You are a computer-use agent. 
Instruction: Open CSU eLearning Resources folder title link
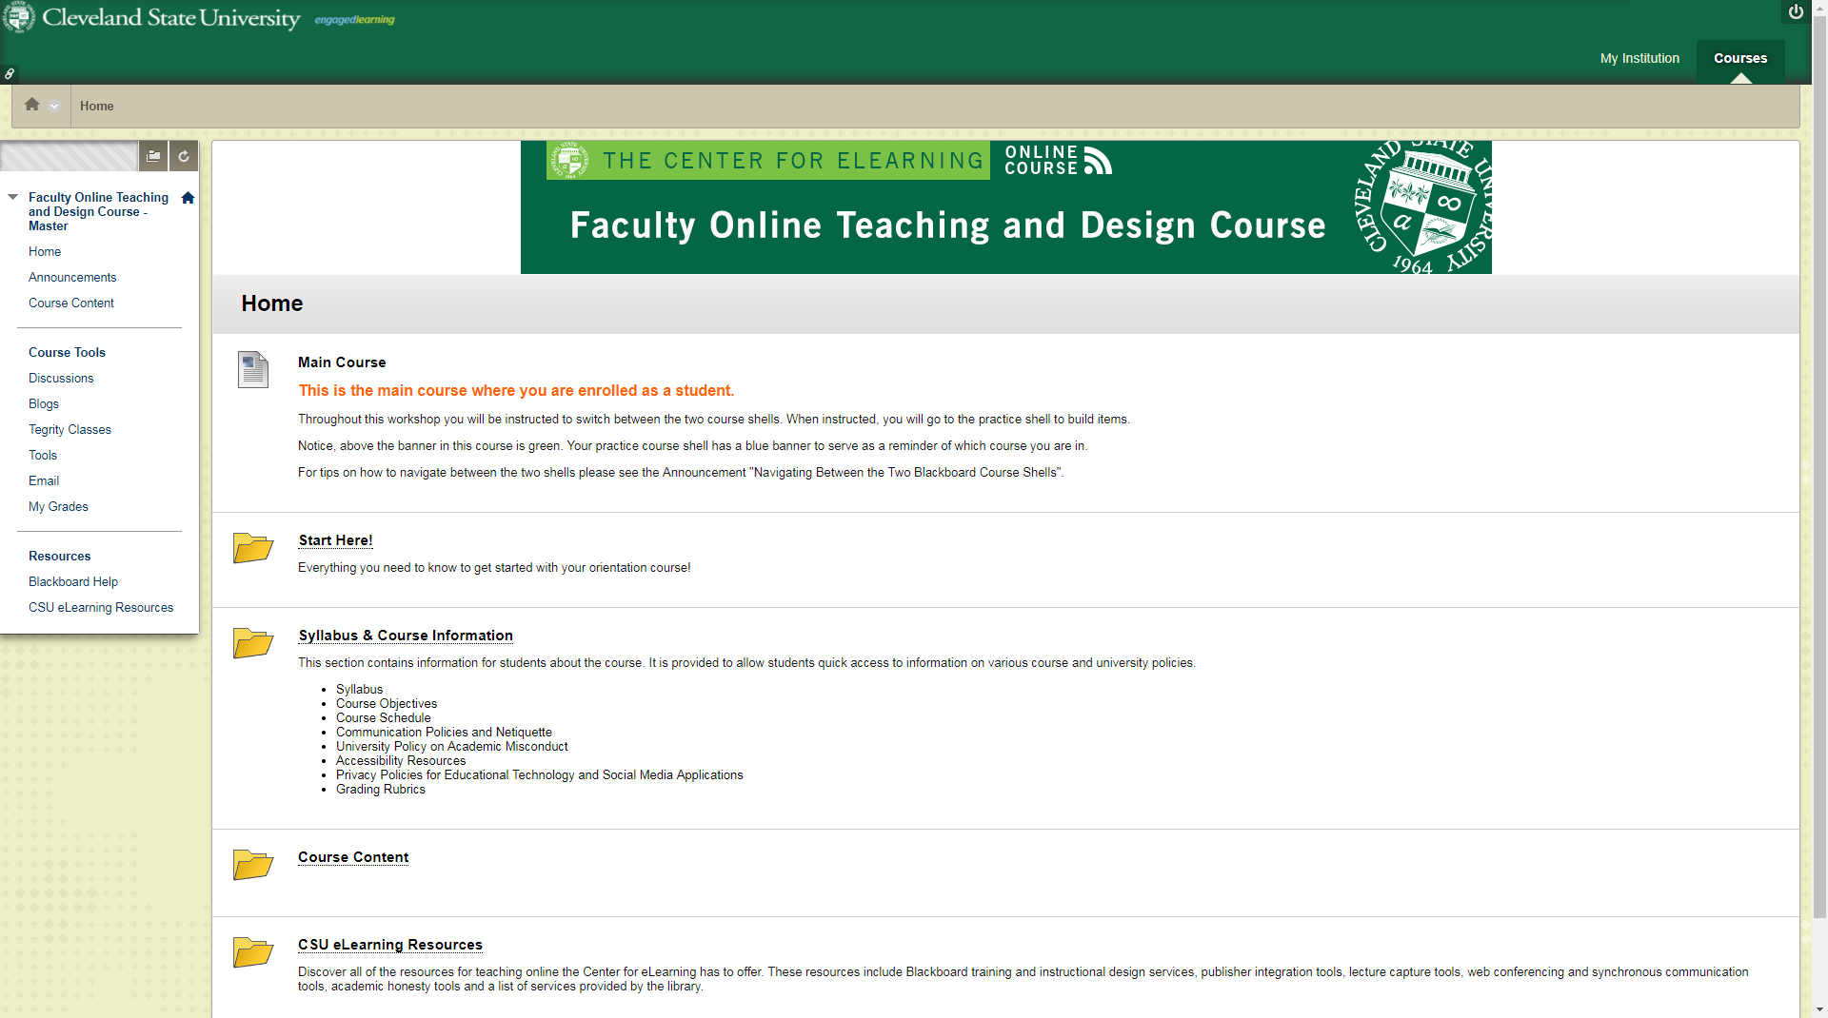[390, 945]
